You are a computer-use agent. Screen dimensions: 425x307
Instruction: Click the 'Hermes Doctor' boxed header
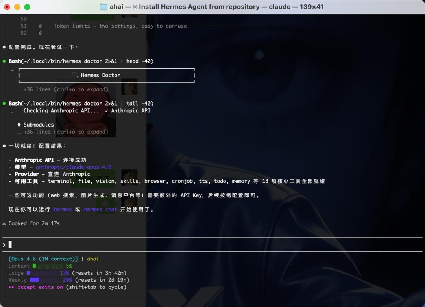(x=107, y=75)
